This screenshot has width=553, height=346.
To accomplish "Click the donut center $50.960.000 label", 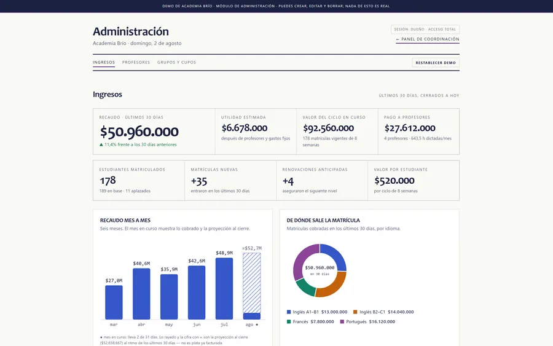I will (320, 268).
